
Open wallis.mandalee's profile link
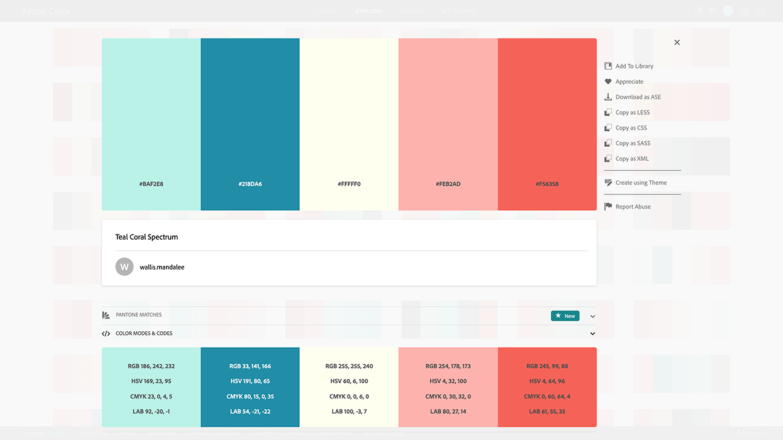point(161,267)
